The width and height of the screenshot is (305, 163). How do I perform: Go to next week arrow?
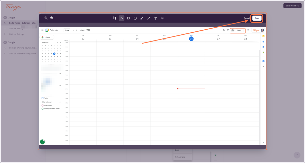point(77,30)
